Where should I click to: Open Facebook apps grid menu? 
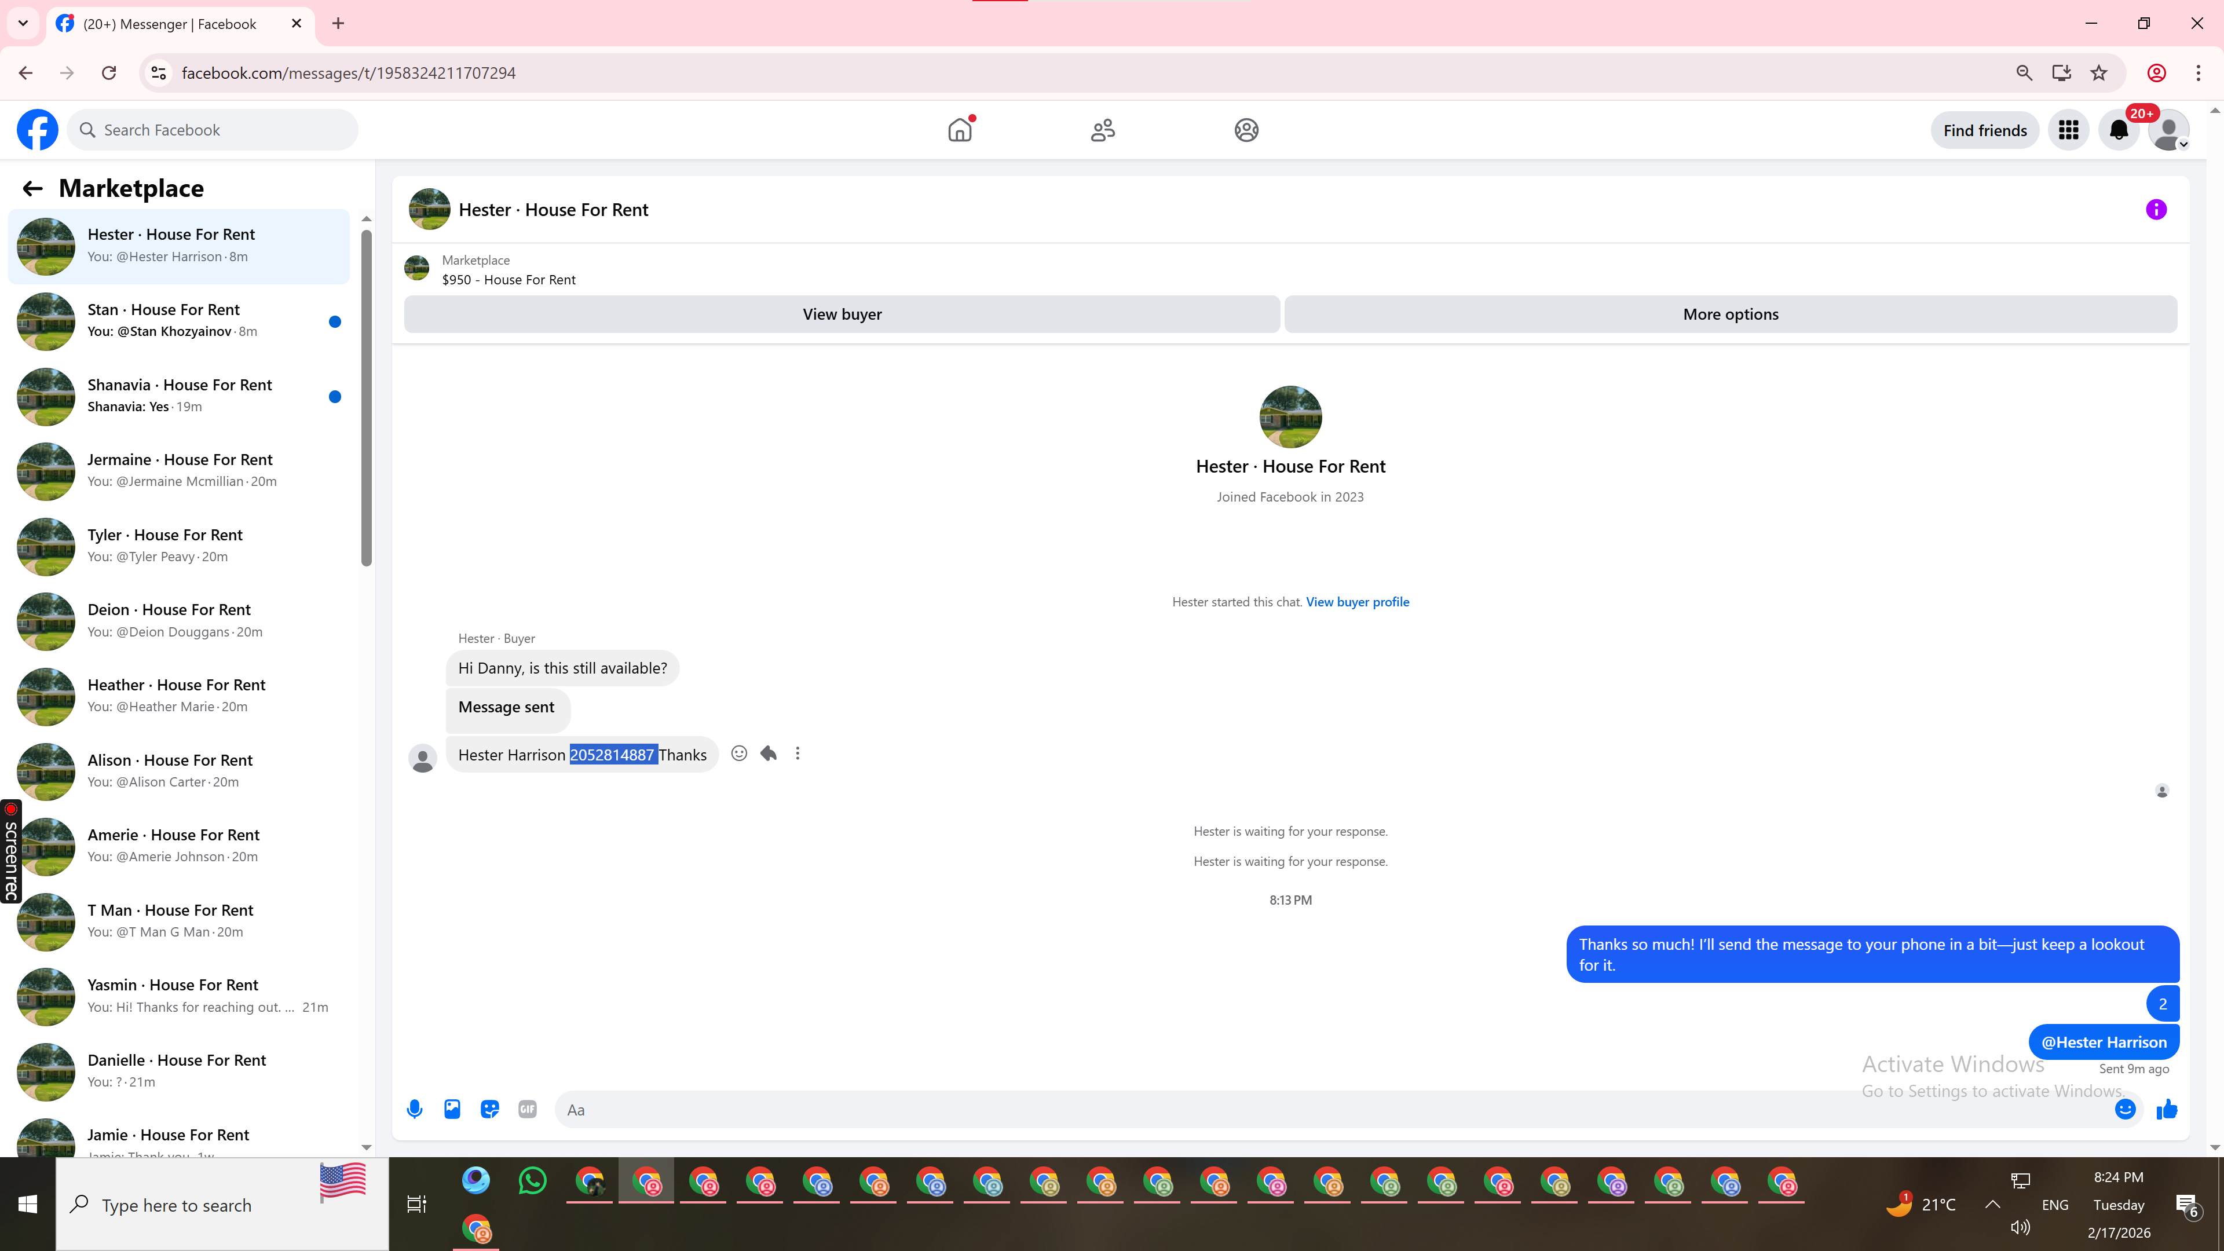pos(2068,130)
